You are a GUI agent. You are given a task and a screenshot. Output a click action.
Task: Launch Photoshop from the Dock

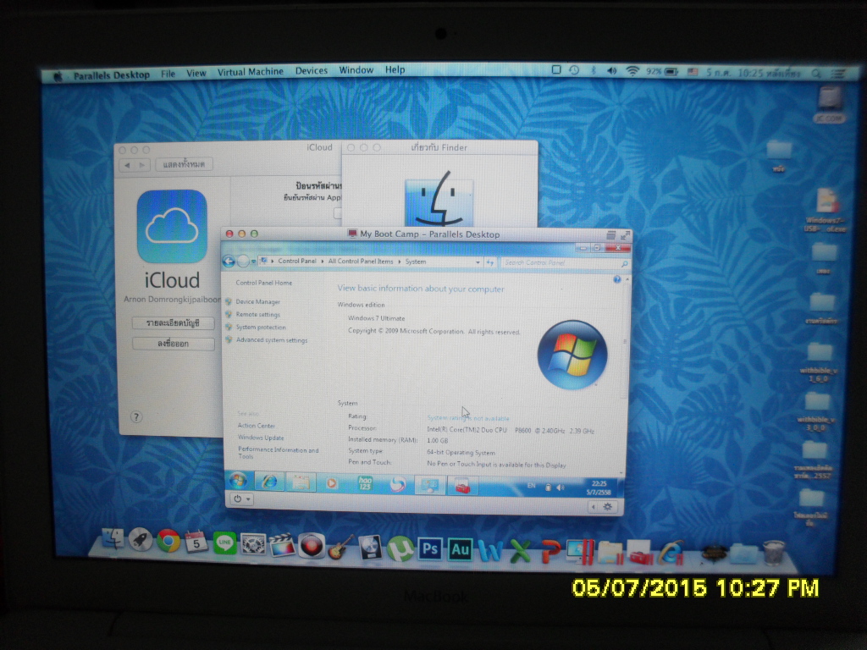[x=429, y=549]
